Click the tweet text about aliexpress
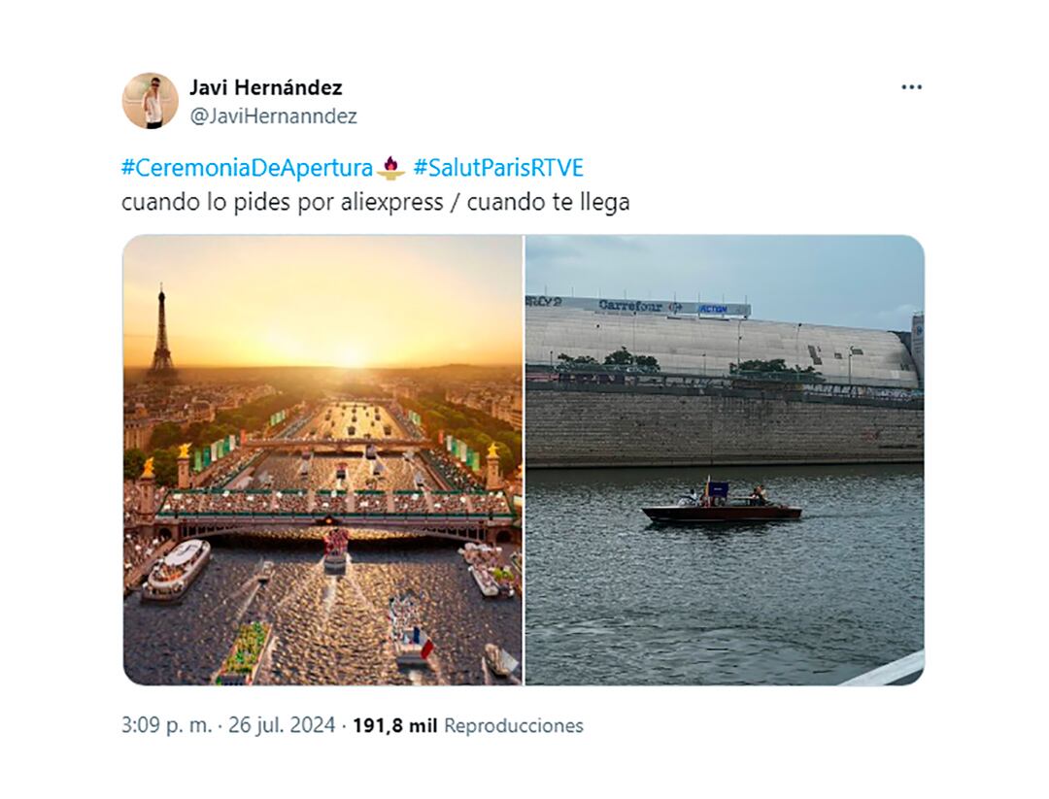1049x799 pixels. pyautogui.click(x=376, y=203)
